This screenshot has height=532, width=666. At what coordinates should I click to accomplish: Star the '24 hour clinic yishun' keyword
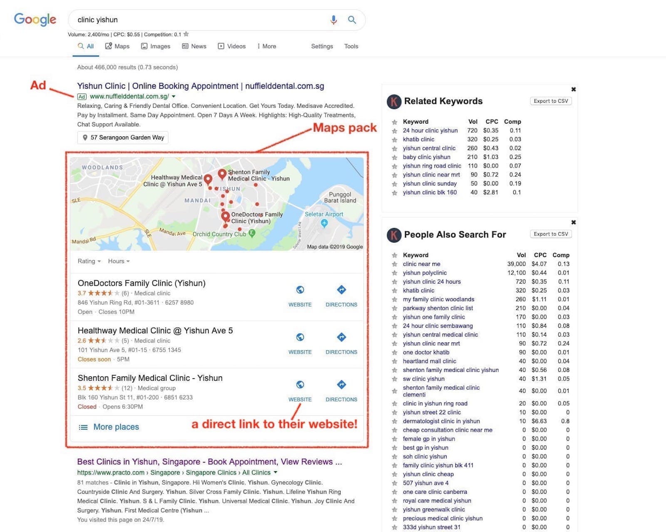(394, 131)
